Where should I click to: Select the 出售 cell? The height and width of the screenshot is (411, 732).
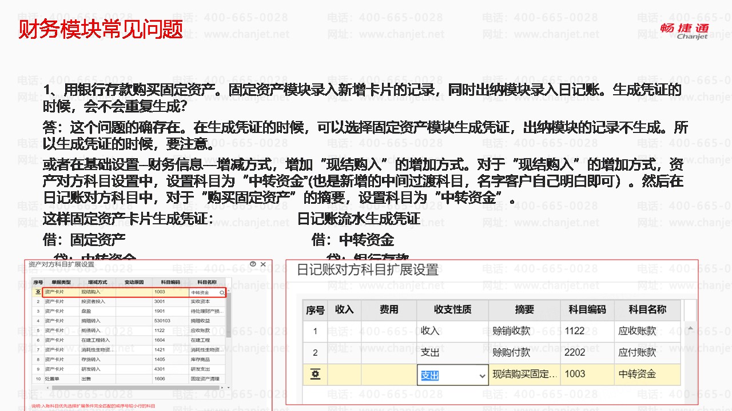(98, 379)
